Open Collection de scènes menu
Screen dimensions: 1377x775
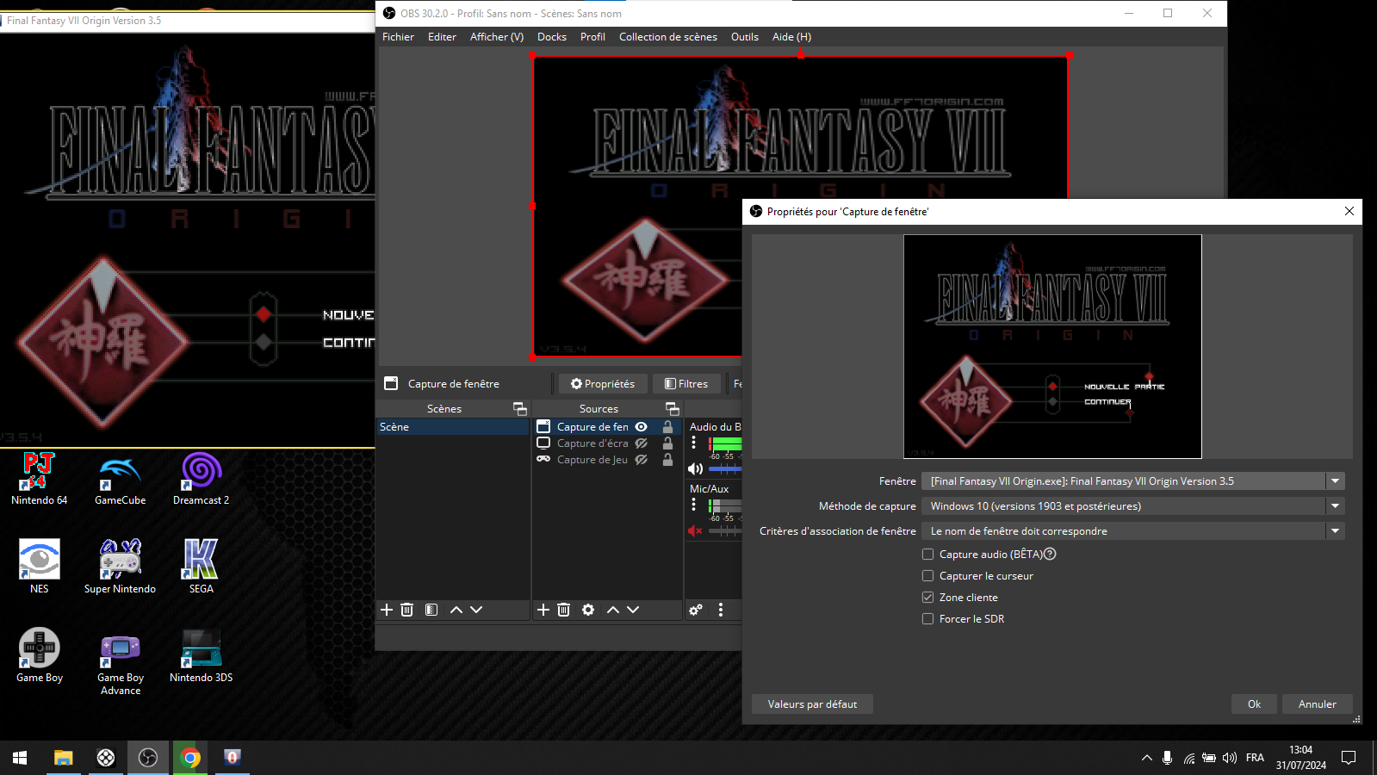pos(668,36)
